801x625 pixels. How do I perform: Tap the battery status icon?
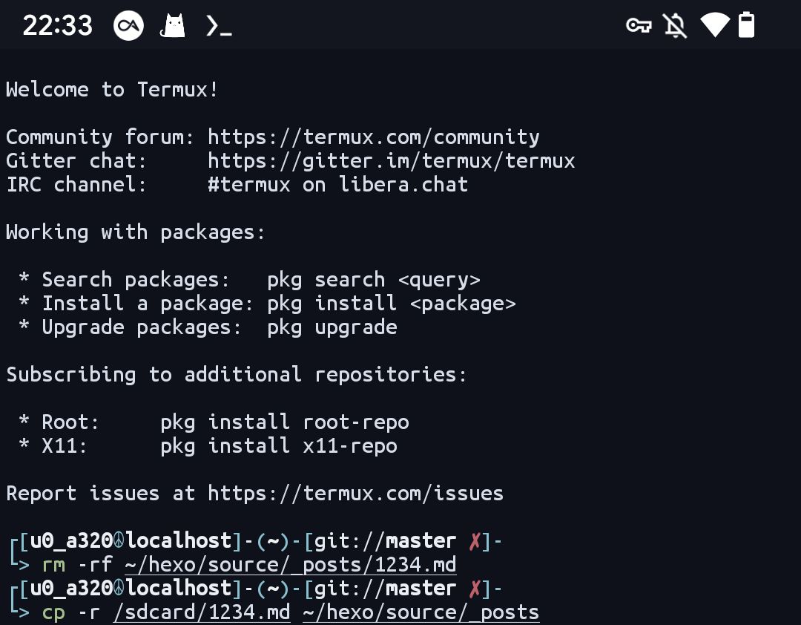746,24
